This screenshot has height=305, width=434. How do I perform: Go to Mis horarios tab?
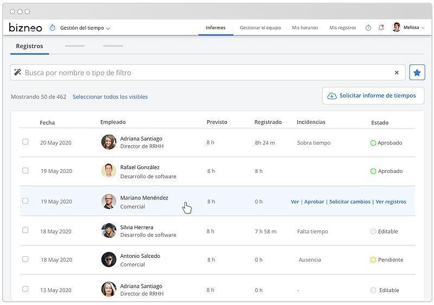[x=305, y=28]
